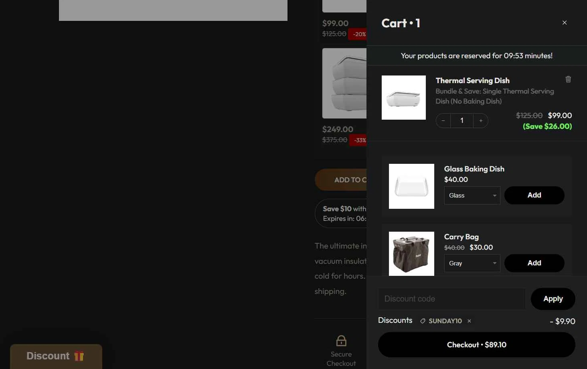The height and width of the screenshot is (369, 587).
Task: Open the Glass Baking Dish product image
Action: [x=411, y=186]
